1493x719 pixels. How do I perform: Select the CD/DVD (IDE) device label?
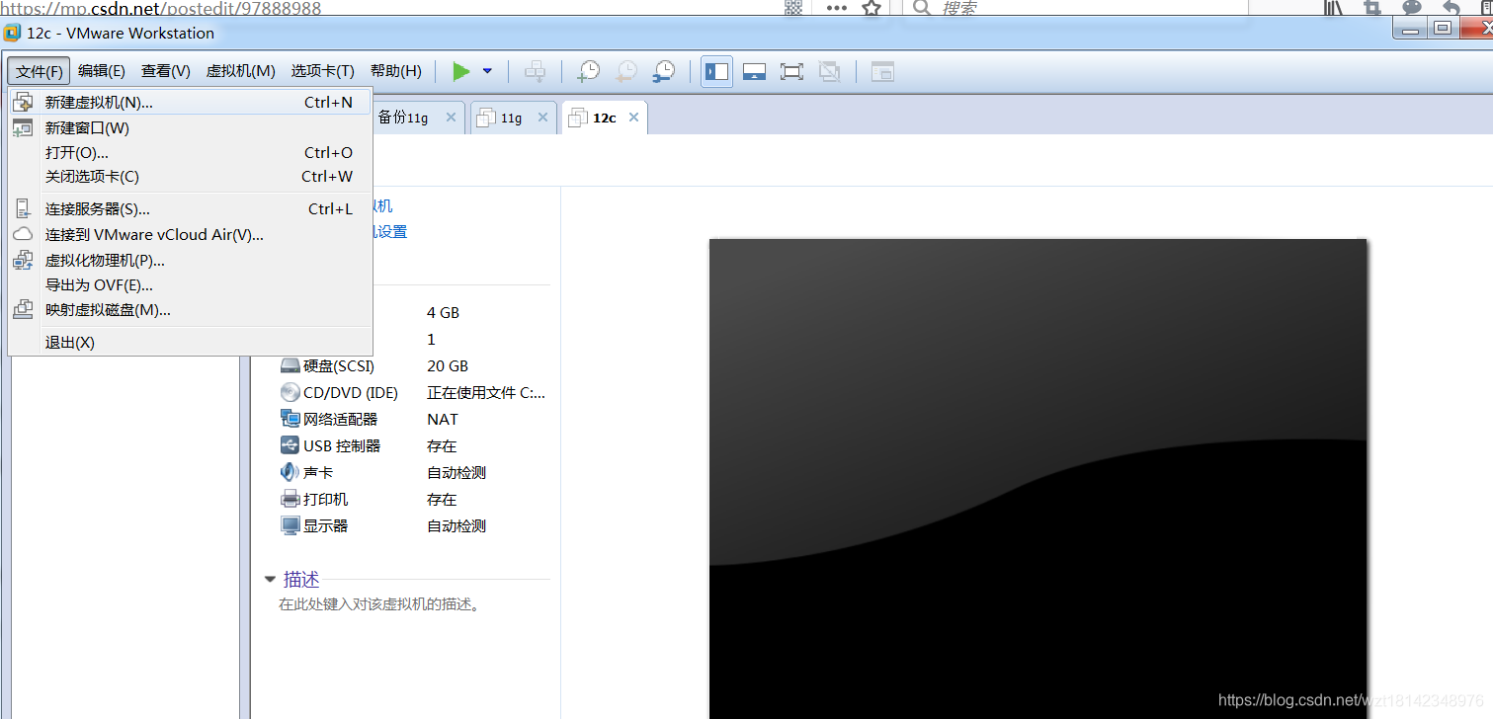(x=351, y=392)
